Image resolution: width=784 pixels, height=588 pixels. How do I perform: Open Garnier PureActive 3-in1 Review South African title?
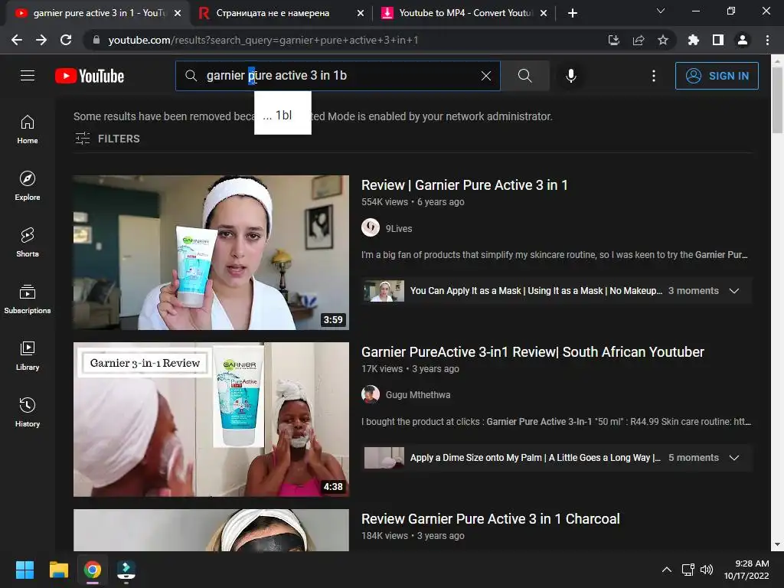click(533, 352)
